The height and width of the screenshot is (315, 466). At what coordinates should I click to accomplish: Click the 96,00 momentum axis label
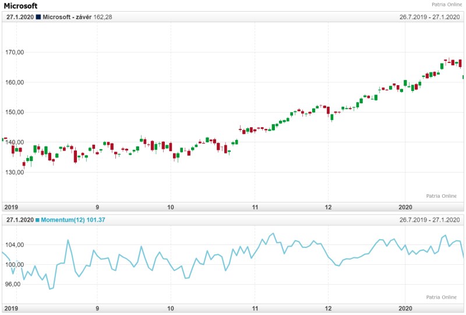(14, 284)
